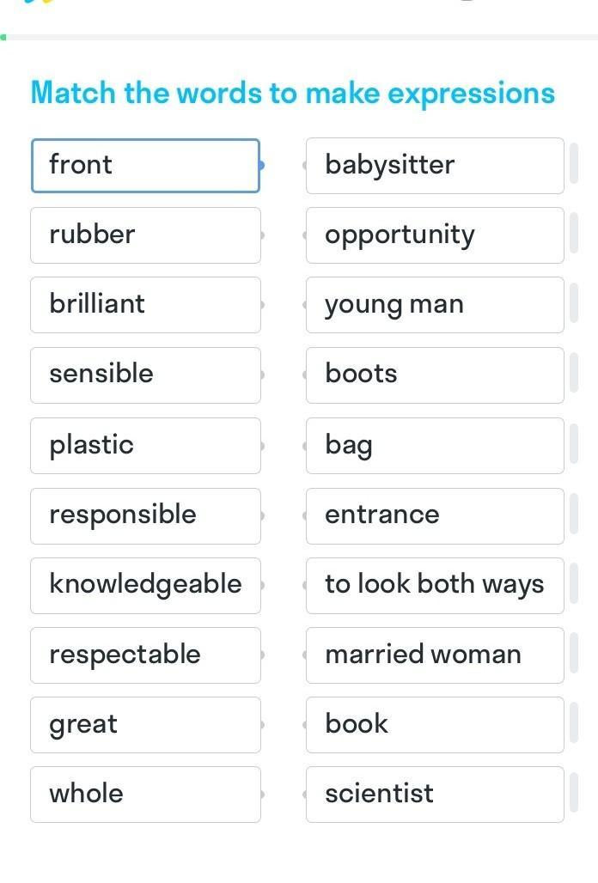Pick the 'to look both ways' box
The image size is (598, 883).
pyautogui.click(x=435, y=586)
